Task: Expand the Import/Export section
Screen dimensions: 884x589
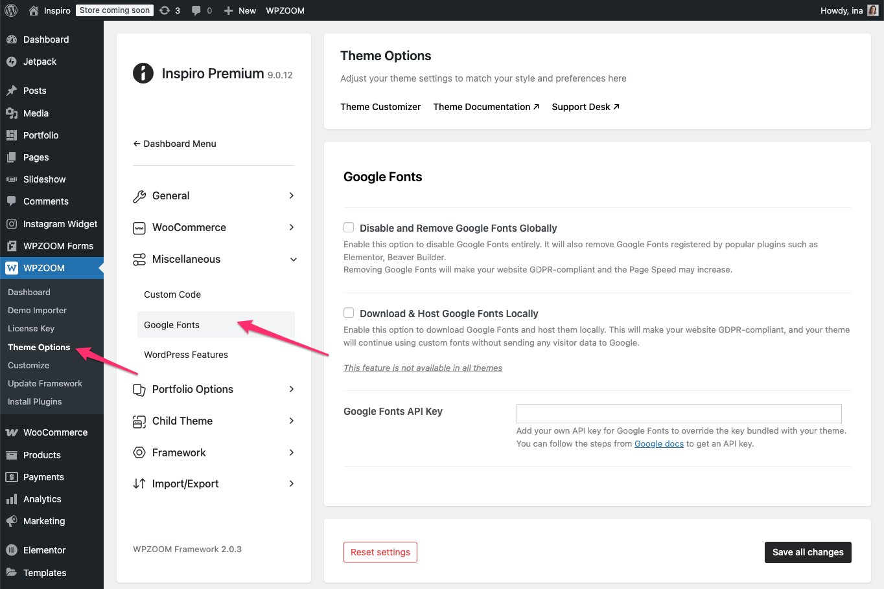Action: pos(292,483)
